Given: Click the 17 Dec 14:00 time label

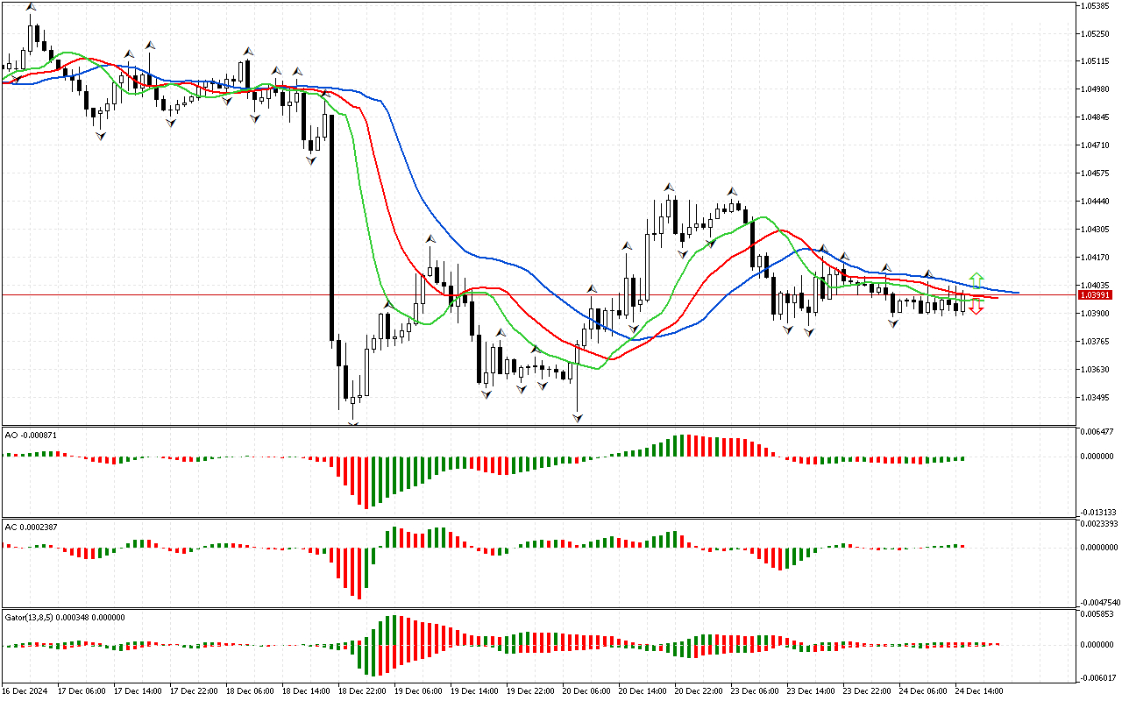Looking at the screenshot, I should [x=138, y=691].
